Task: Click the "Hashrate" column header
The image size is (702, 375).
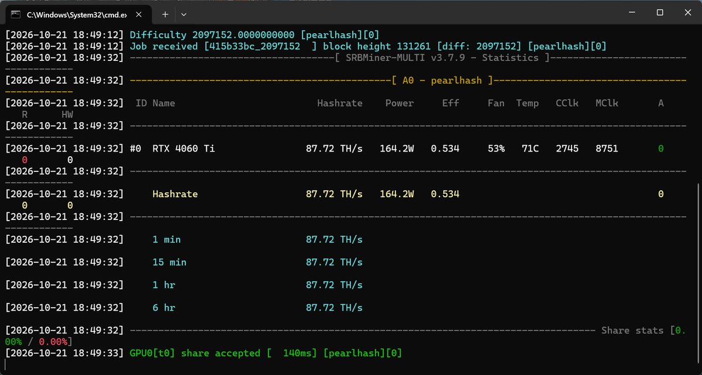Action: point(340,103)
